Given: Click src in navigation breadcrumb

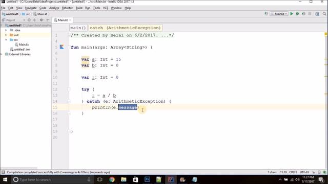Looking at the screenshot, I should (x=26, y=14).
